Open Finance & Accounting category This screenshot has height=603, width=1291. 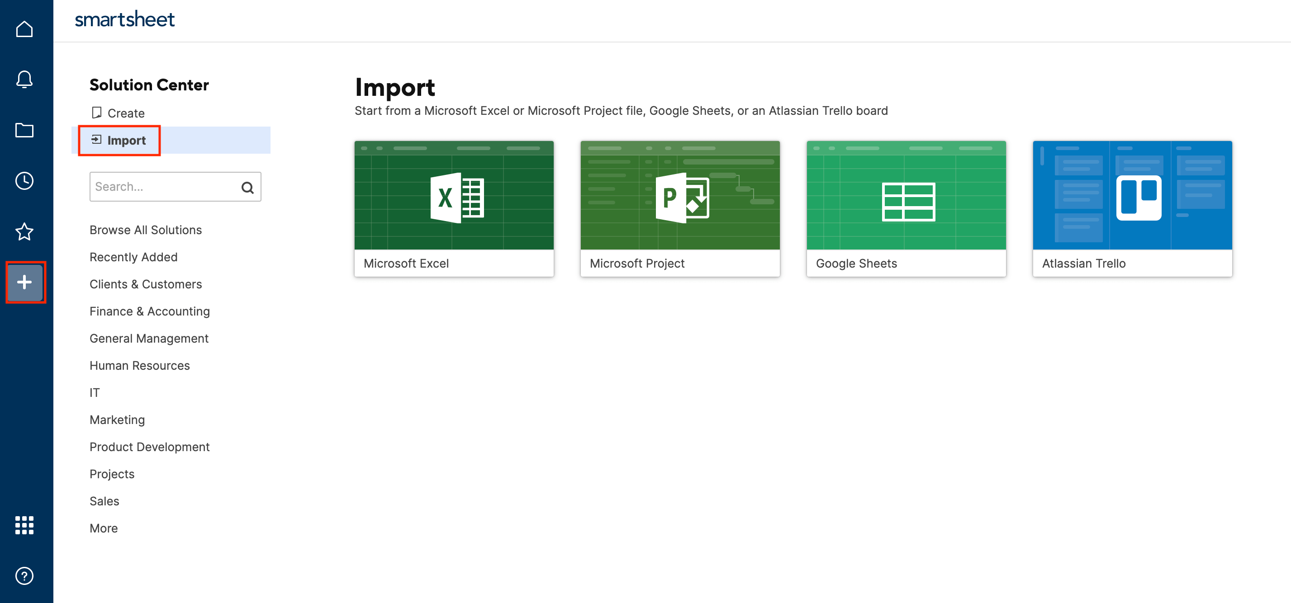point(149,311)
